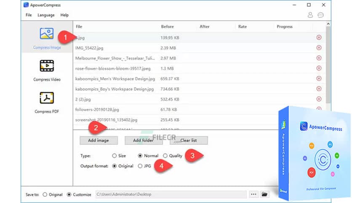Click the Before column header
The width and height of the screenshot is (352, 203).
(x=168, y=26)
